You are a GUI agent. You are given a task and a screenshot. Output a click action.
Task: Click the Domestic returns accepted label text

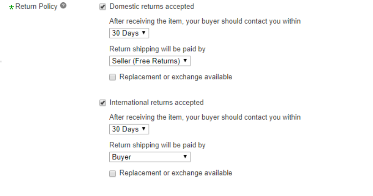pos(152,6)
